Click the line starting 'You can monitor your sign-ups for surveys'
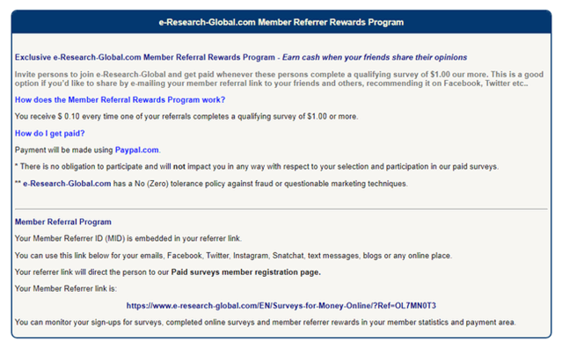 266,323
